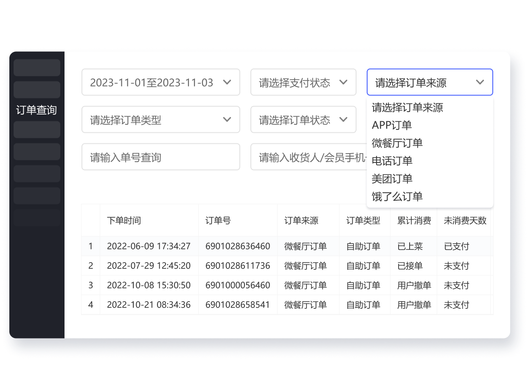
Task: Select 饿了么订单 from the option list
Action: pos(397,196)
